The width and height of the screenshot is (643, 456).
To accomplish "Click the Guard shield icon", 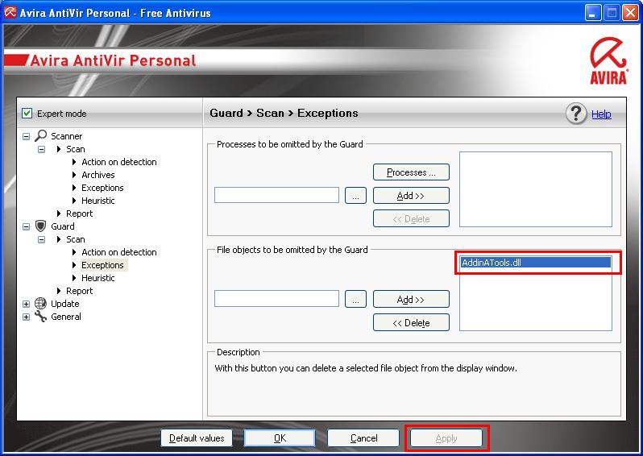I will [40, 226].
